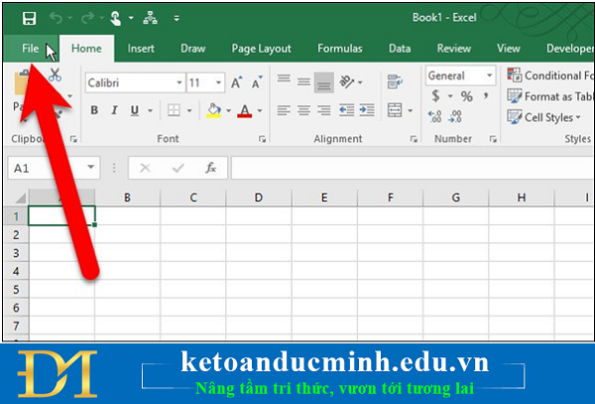Open the Page Layout tab
The width and height of the screenshot is (595, 404).
(x=262, y=49)
